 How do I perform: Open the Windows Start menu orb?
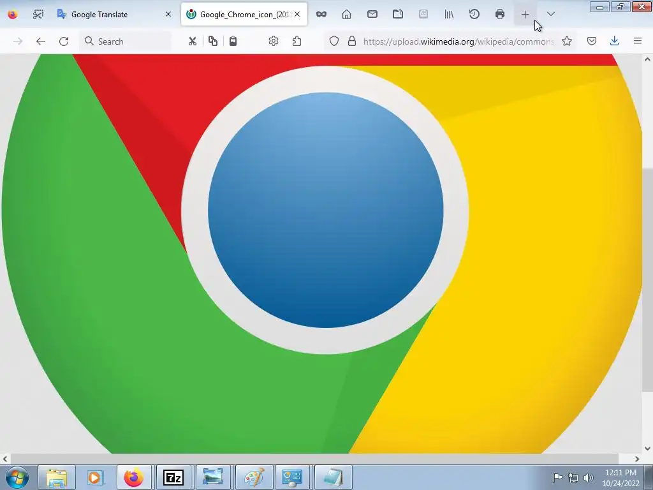tap(17, 477)
